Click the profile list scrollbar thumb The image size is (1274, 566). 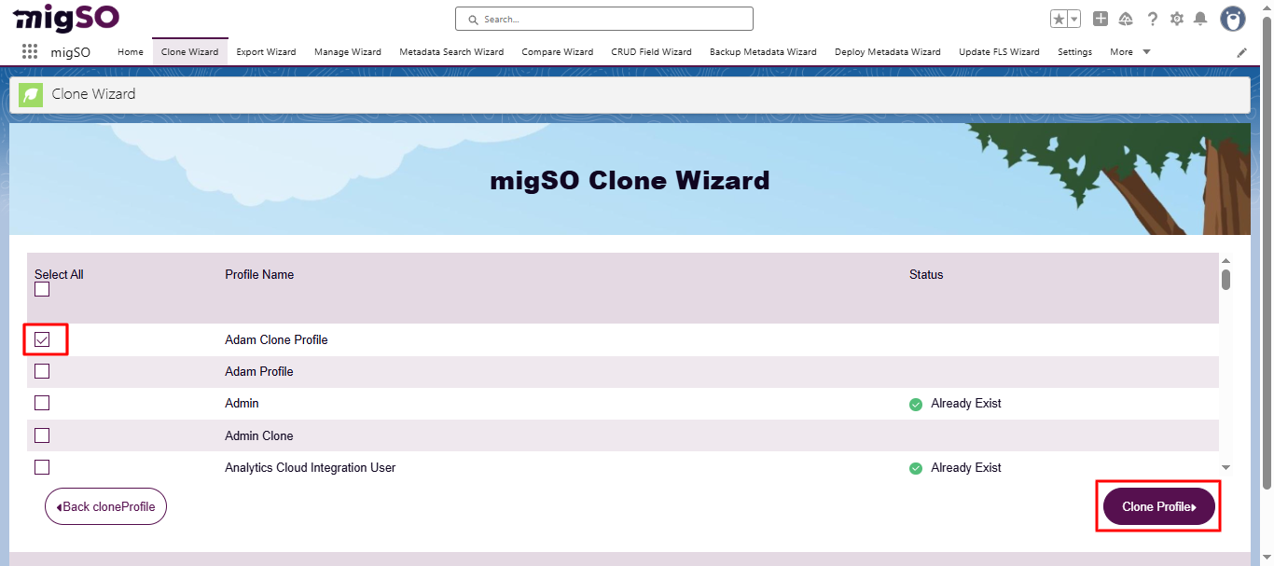[x=1226, y=280]
